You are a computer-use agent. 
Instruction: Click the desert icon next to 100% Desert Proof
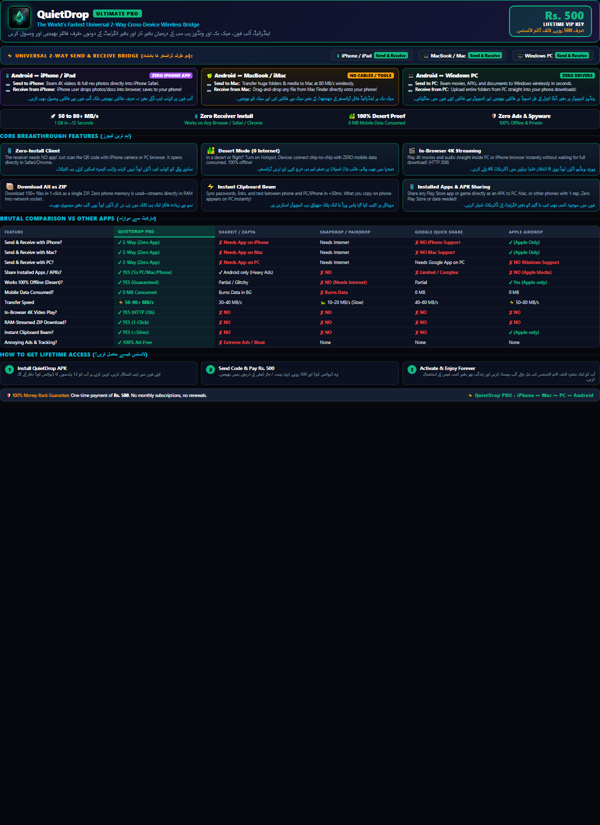click(352, 116)
